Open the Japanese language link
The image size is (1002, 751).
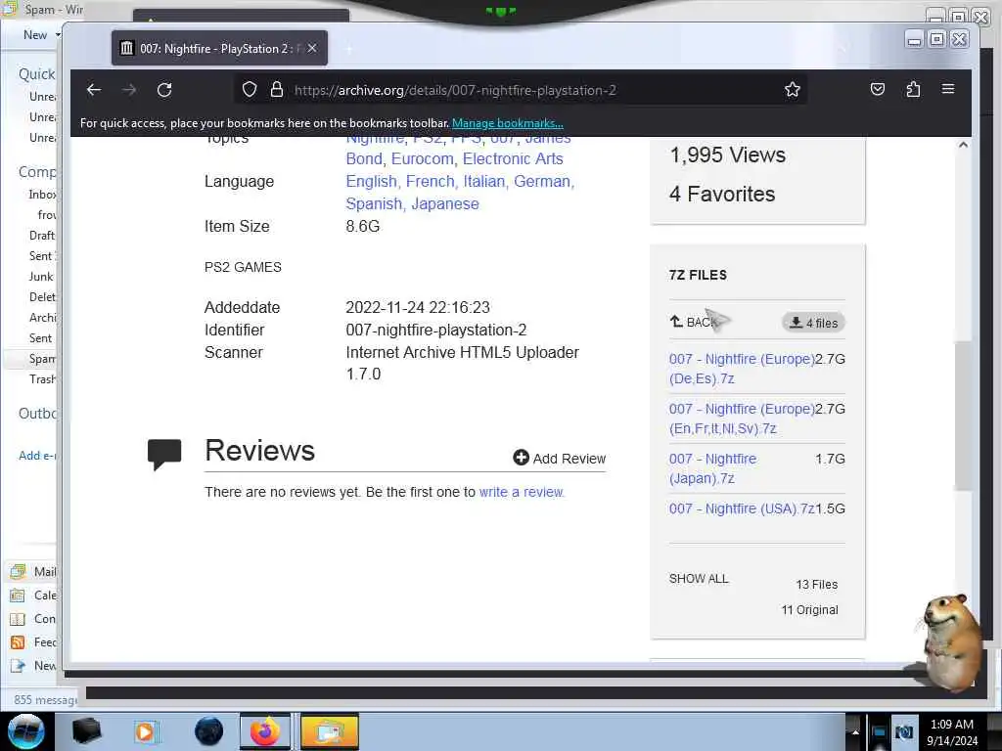point(445,203)
